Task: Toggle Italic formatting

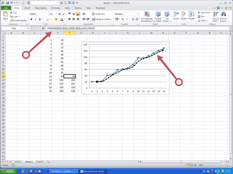Action: click(x=36, y=19)
